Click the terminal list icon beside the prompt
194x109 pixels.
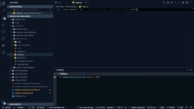[x=55, y=77]
